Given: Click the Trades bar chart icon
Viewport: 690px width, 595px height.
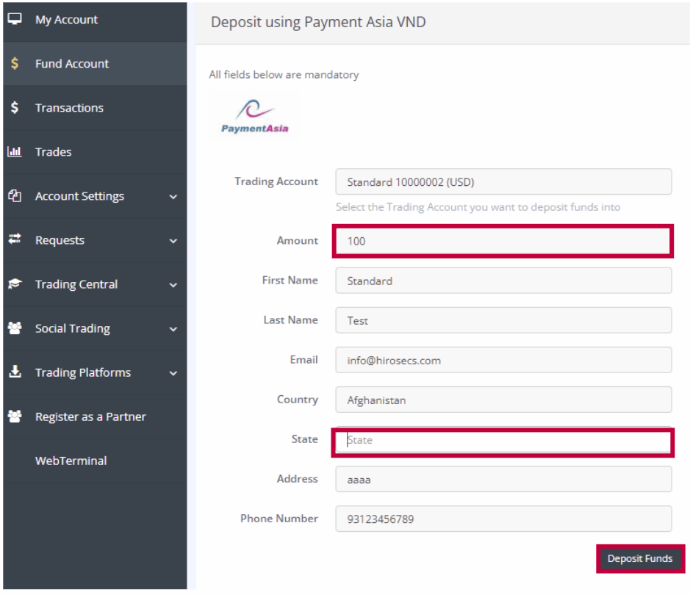Looking at the screenshot, I should coord(15,152).
